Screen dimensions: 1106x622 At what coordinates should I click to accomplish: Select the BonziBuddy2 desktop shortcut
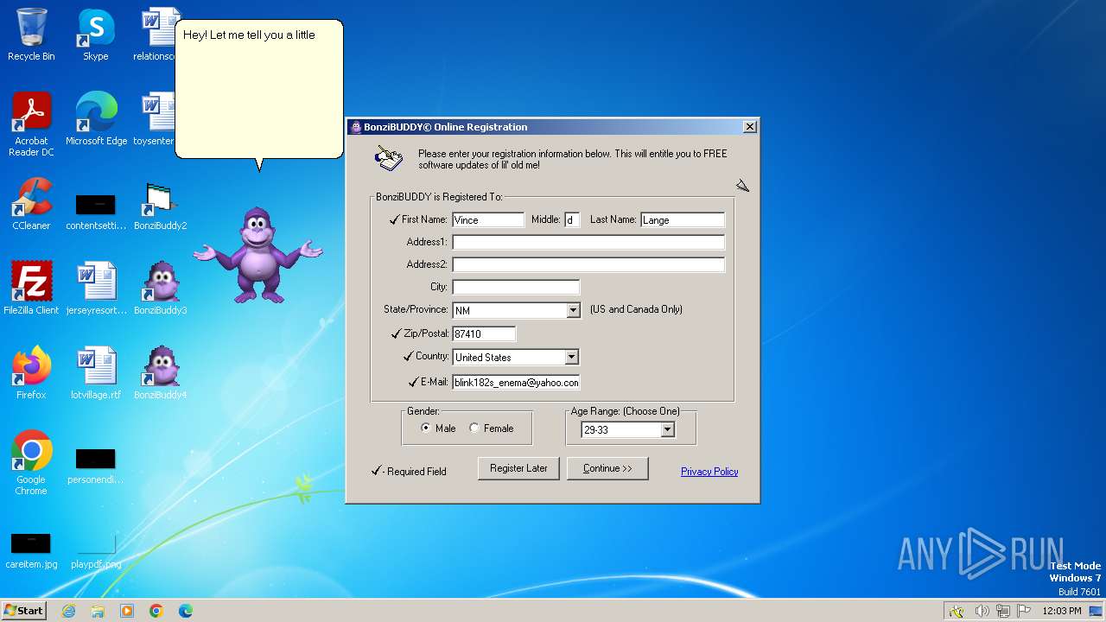click(x=160, y=206)
